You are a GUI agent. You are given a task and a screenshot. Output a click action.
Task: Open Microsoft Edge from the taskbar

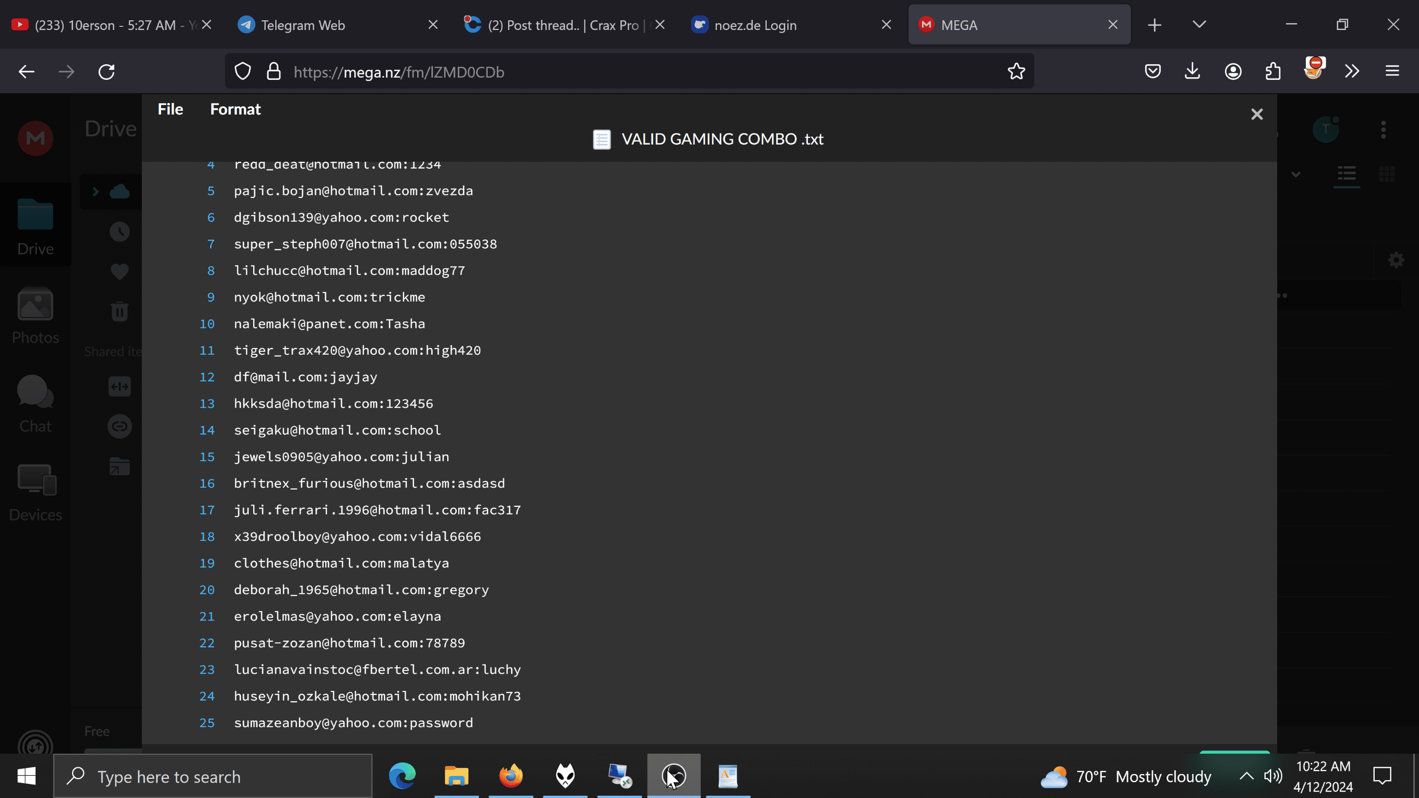(402, 776)
